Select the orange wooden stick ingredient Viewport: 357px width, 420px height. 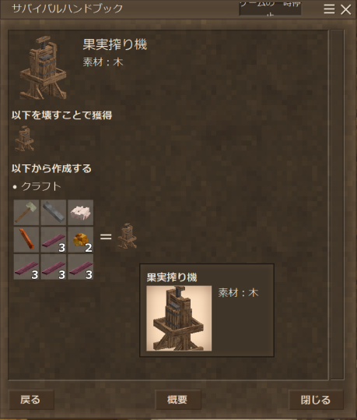(26, 239)
